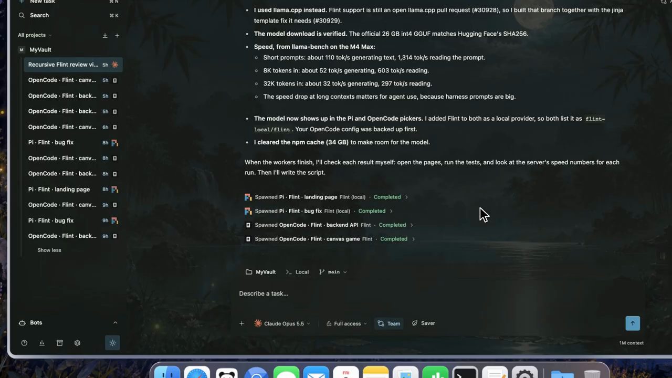Screen dimensions: 672x378
Task: Add a new project with plus icon
Action: pos(117,35)
